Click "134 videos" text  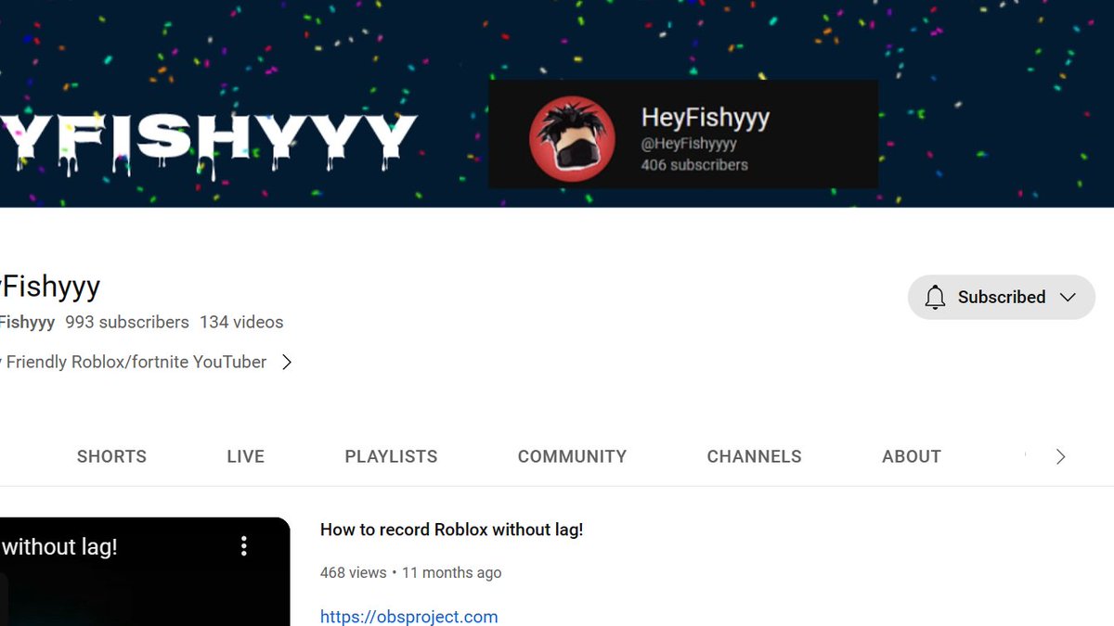tap(241, 323)
